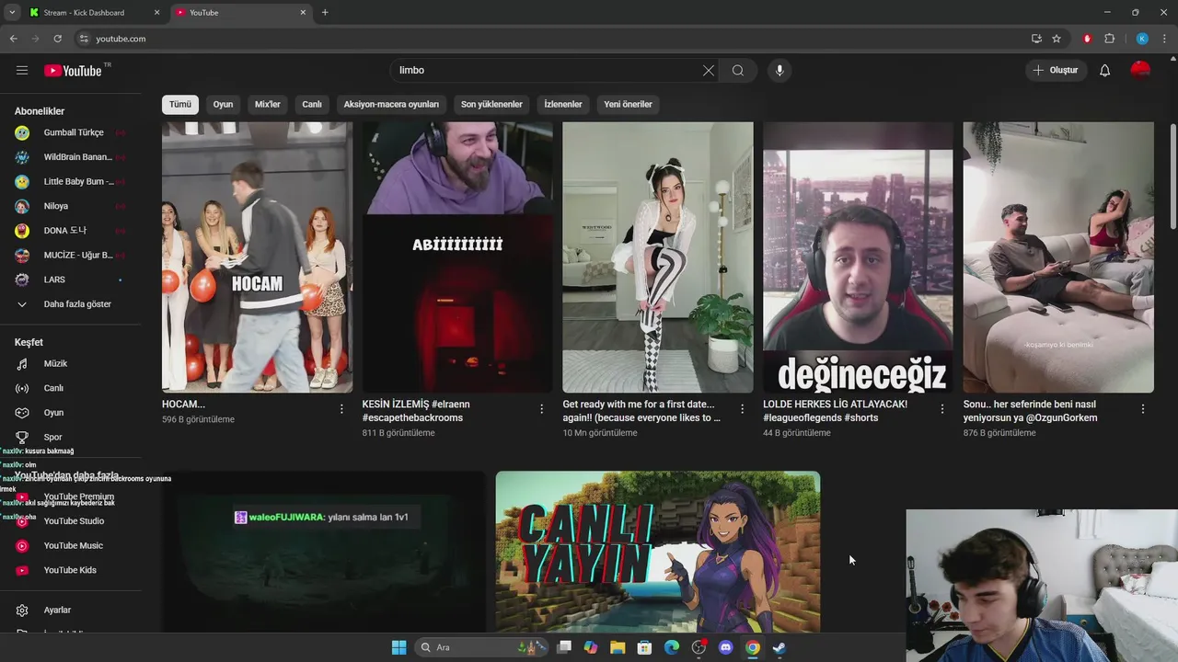Open OBS Studio from the taskbar

pos(699,647)
